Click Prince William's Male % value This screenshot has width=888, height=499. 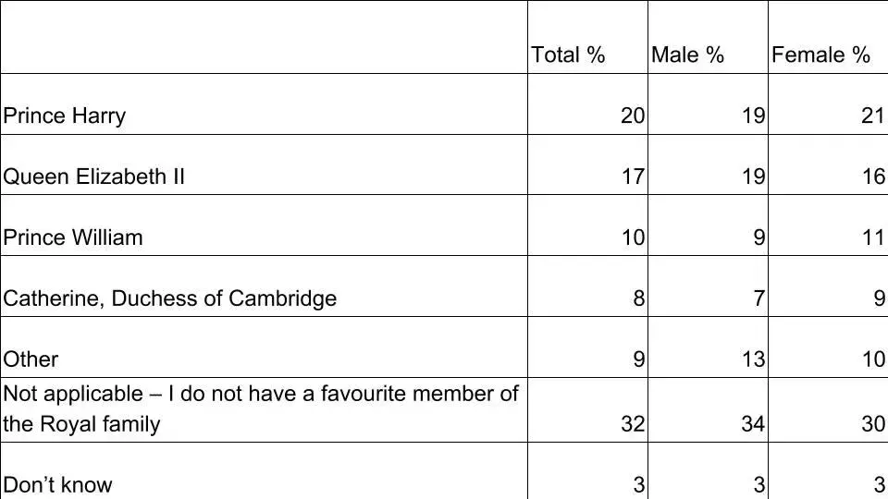click(758, 237)
